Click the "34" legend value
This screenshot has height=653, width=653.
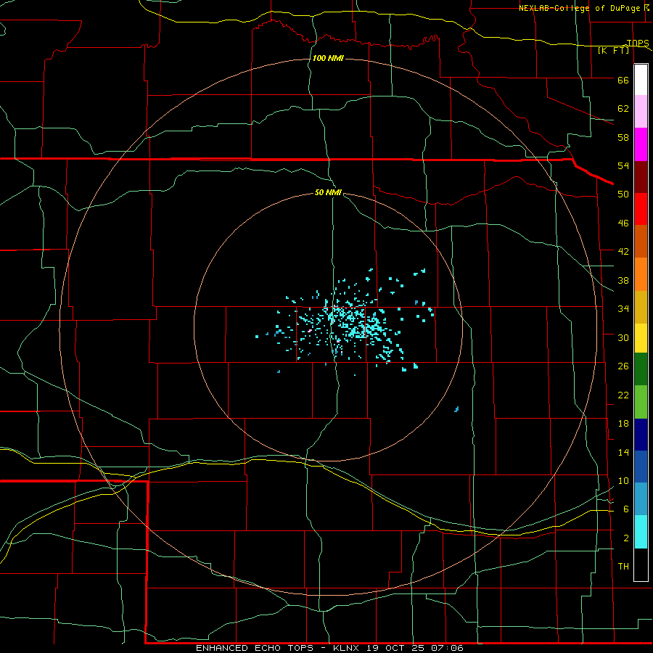(x=623, y=309)
